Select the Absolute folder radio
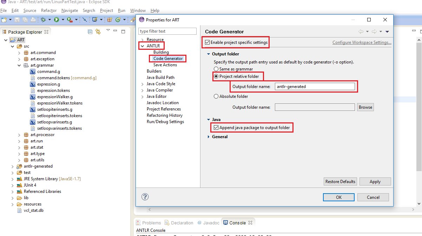Screen dimensions: 422x236 pyautogui.click(x=216, y=96)
